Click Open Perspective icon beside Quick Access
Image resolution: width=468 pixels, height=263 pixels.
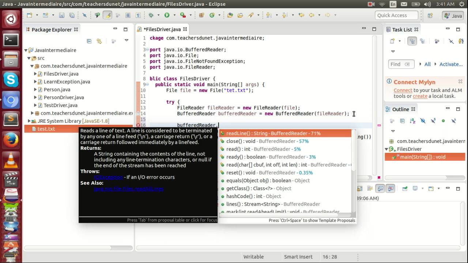coord(430,16)
